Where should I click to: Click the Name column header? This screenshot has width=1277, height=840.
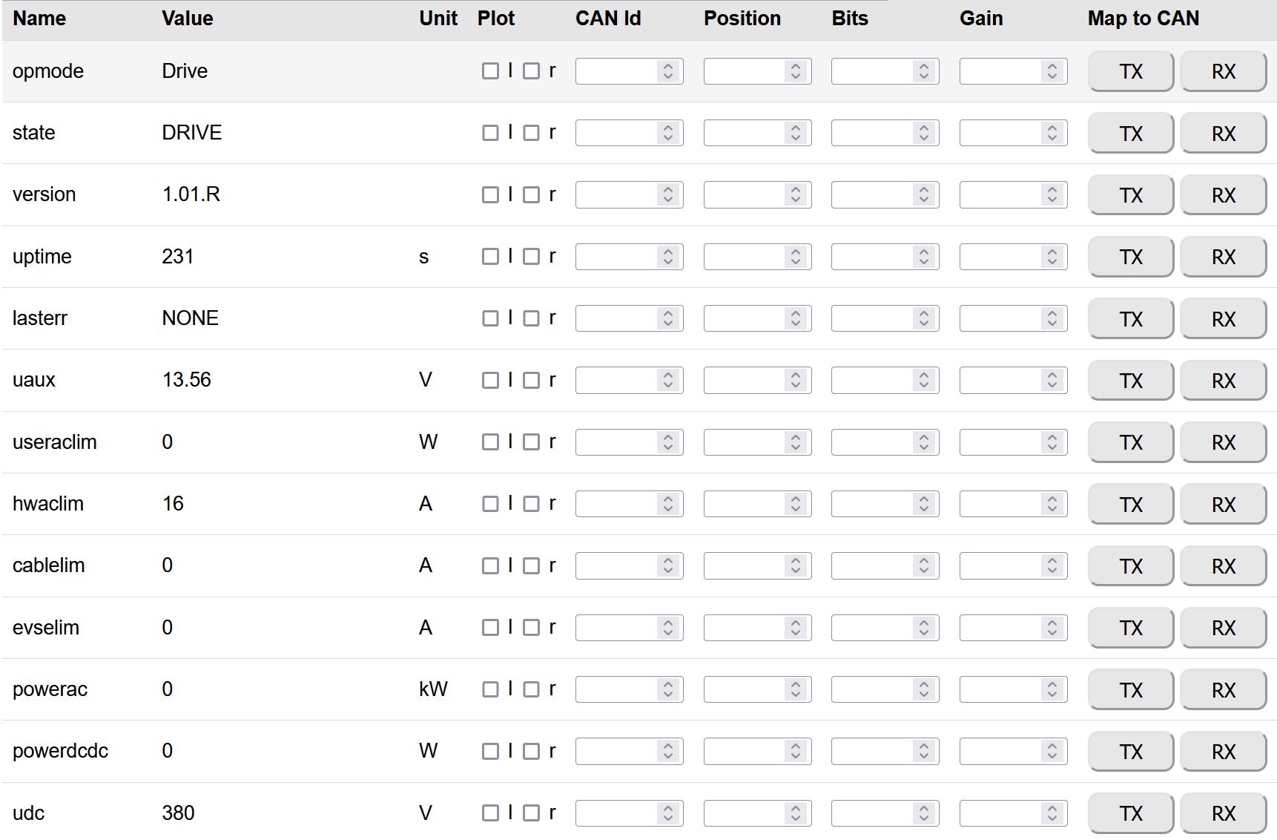[39, 19]
